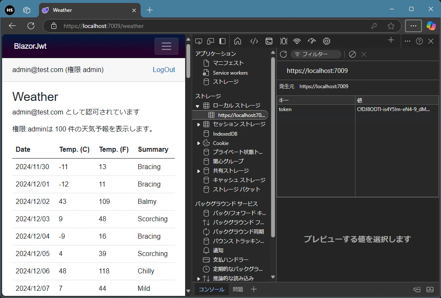Refresh the storage view
The height and width of the screenshot is (298, 441).
pos(283,54)
